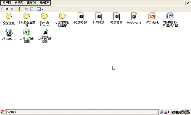Click the Views toolbar icon
Image resolution: width=191 pixels, height=115 pixels.
pos(39,9)
